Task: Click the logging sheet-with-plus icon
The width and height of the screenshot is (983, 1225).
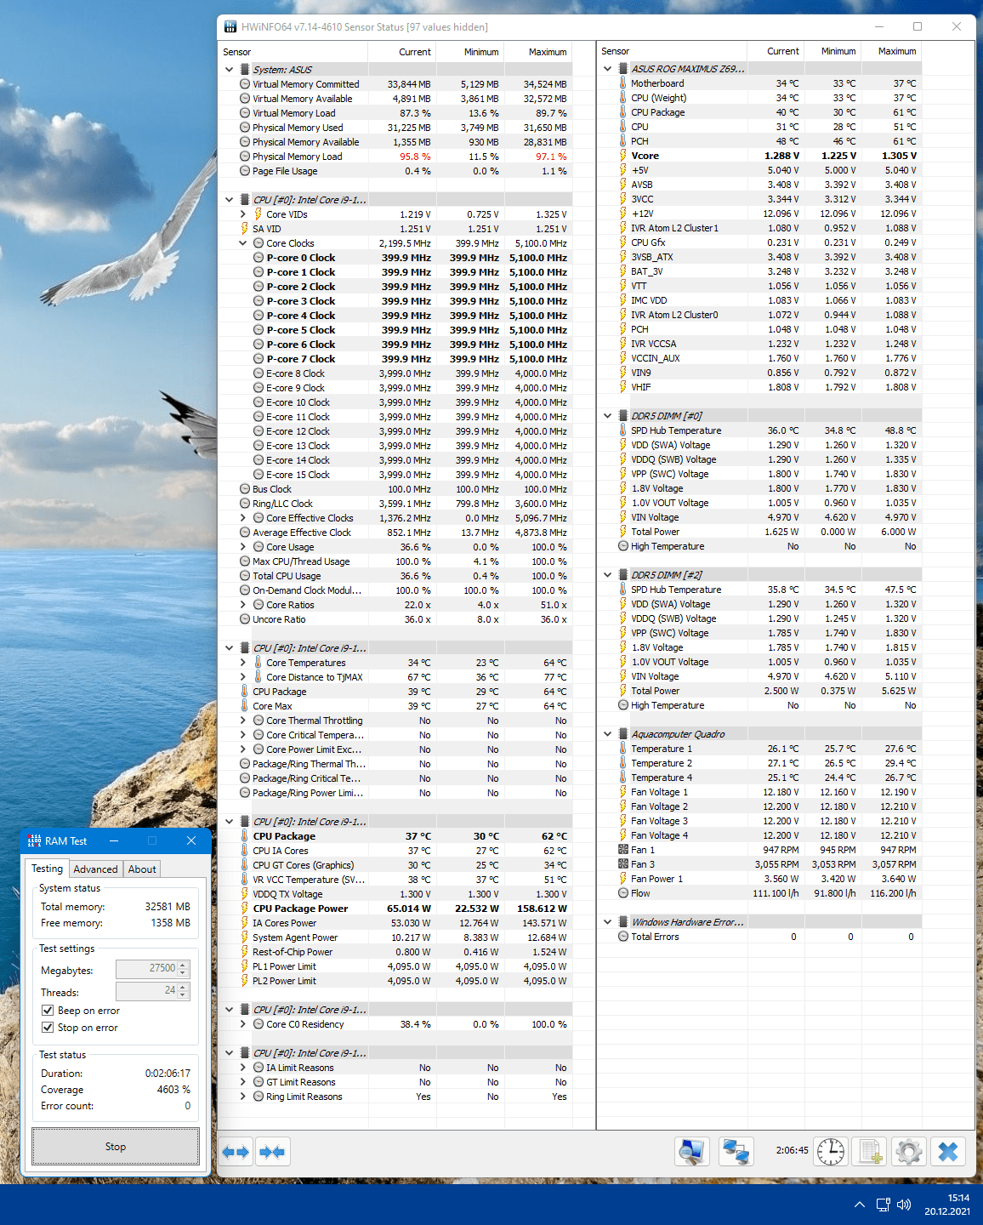Action: point(870,1152)
